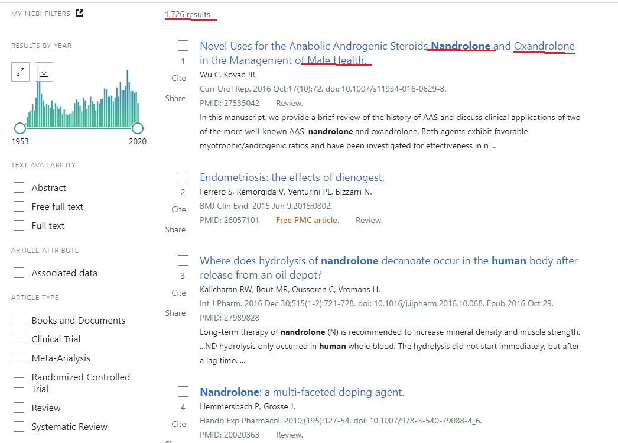618x443 pixels.
Task: Select the first search result checkbox
Action: 183,46
